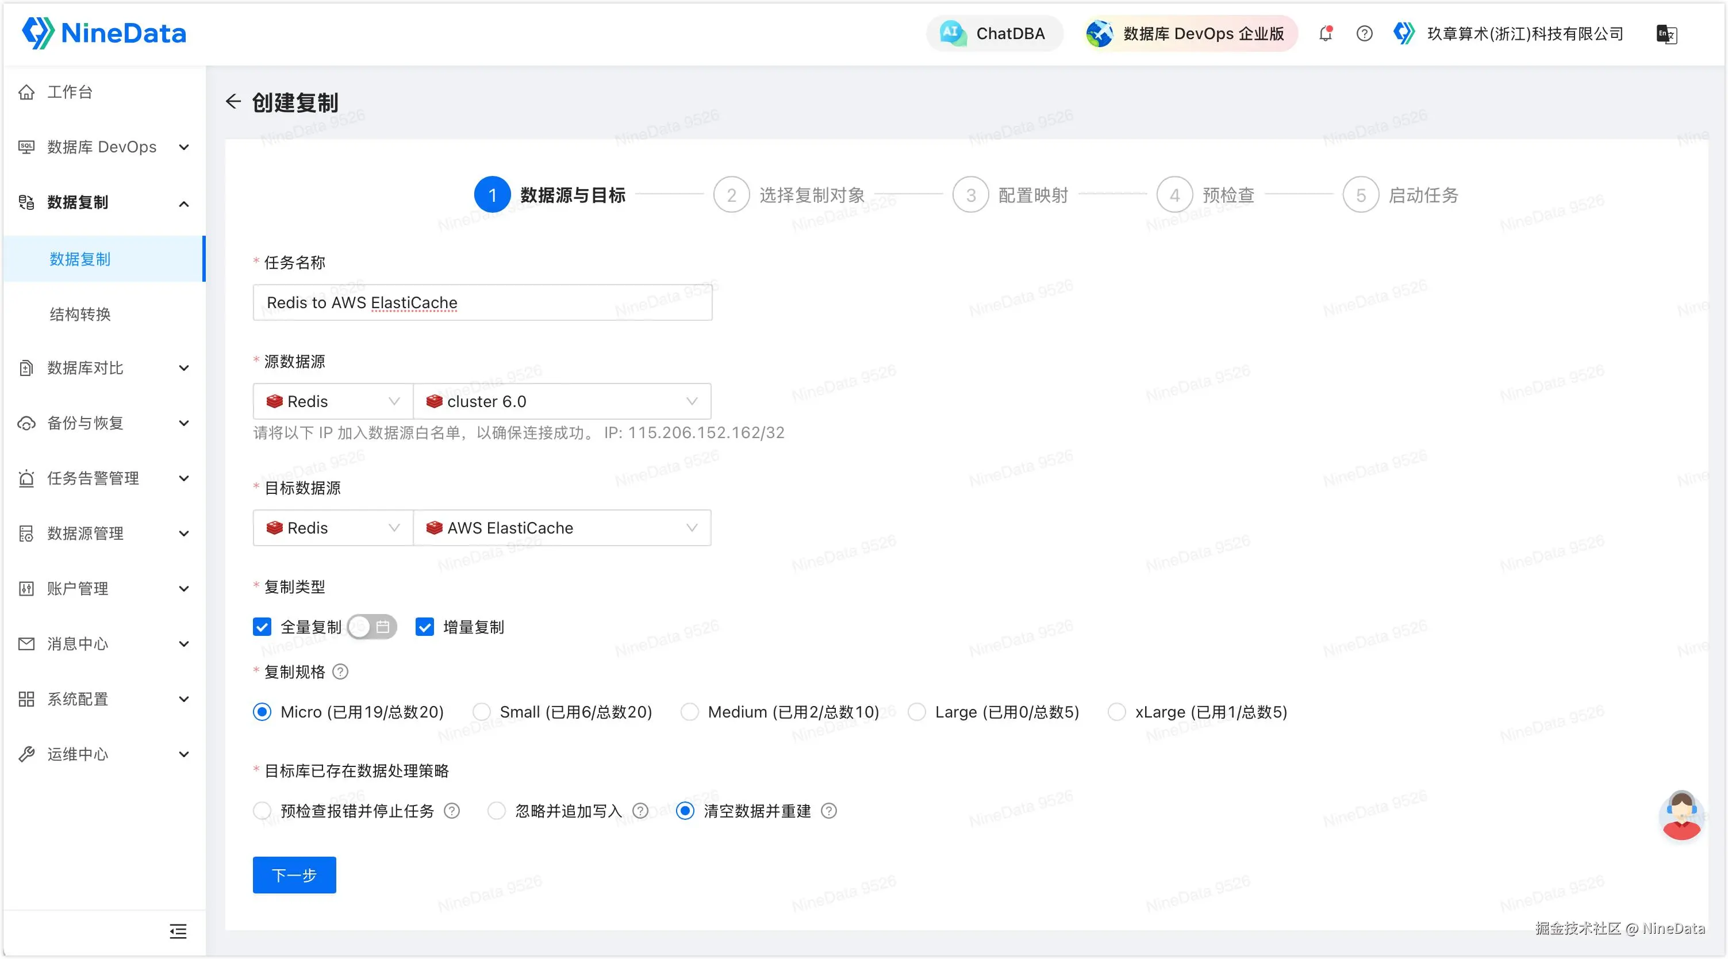The image size is (1728, 959).
Task: Open the AWS ElastiCache target dropdown
Action: click(x=562, y=528)
